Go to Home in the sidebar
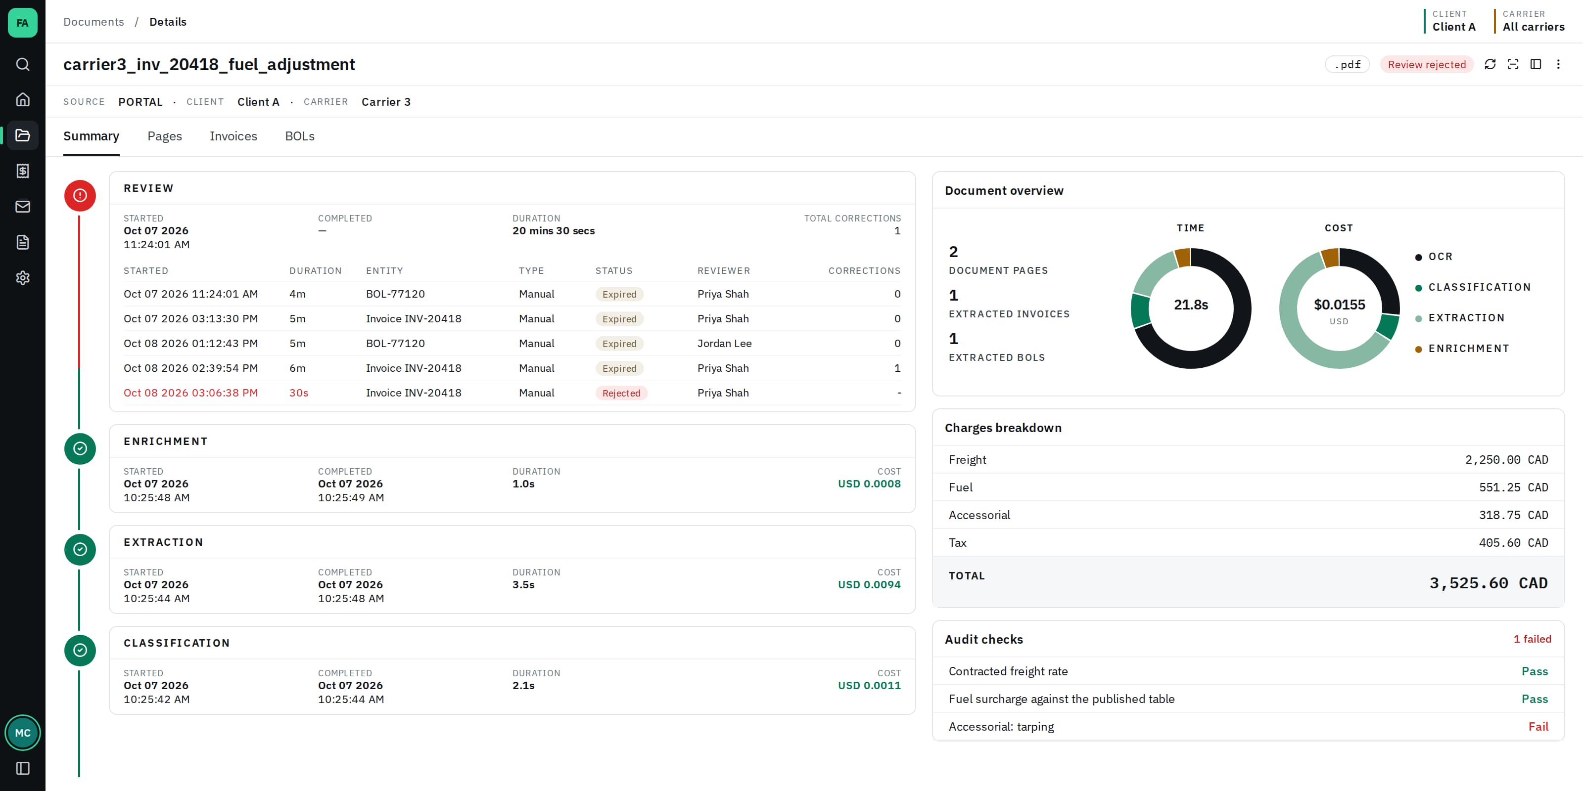1583x791 pixels. point(23,99)
